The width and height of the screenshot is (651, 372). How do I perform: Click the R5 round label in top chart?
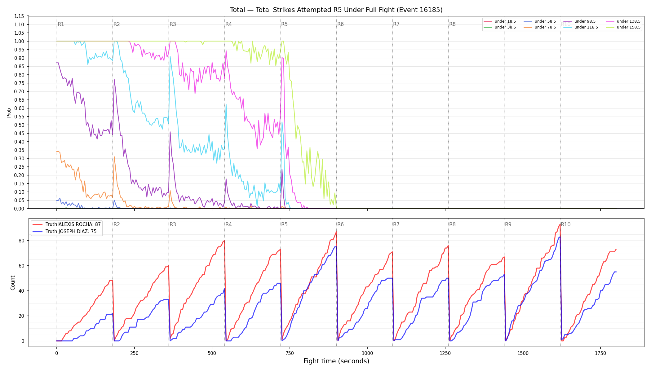coord(285,24)
